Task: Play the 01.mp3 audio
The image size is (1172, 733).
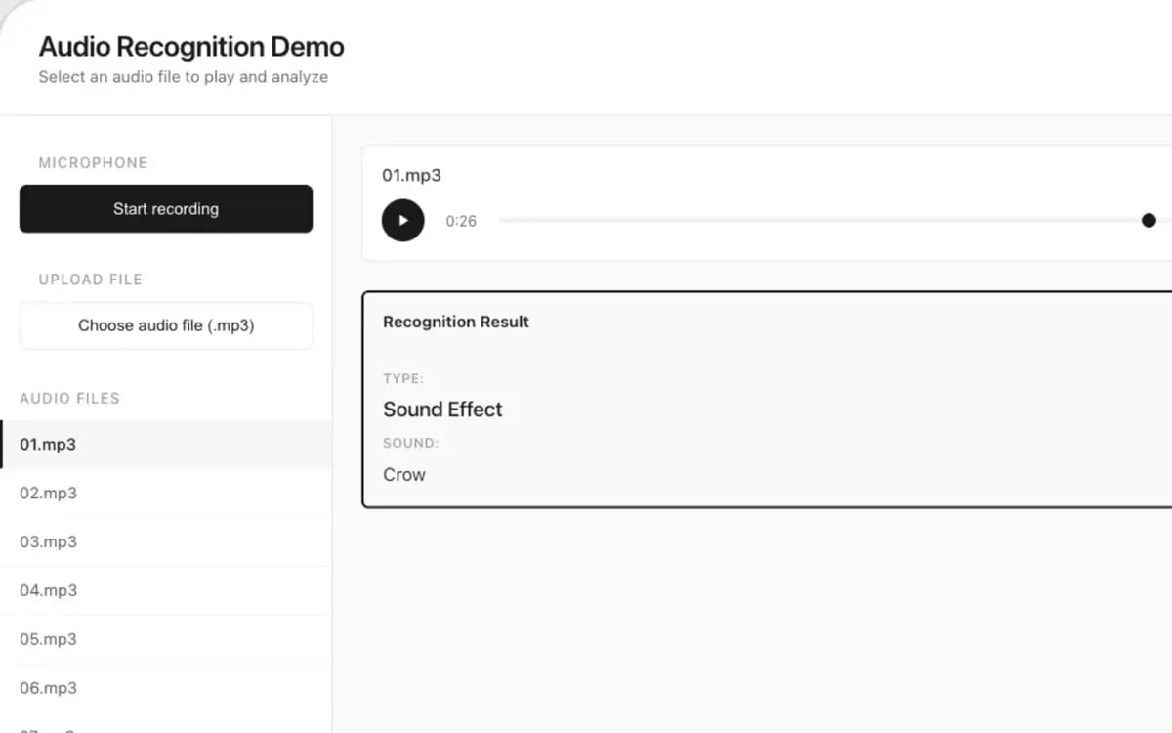Action: click(x=402, y=220)
